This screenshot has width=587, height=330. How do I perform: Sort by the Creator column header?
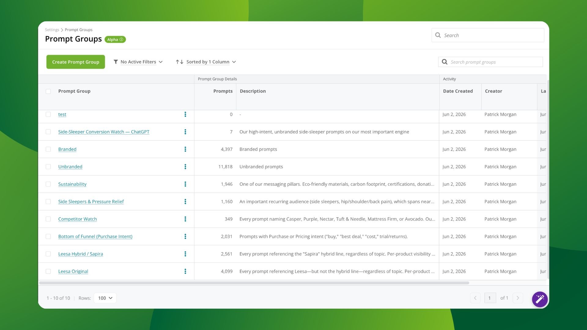[493, 91]
